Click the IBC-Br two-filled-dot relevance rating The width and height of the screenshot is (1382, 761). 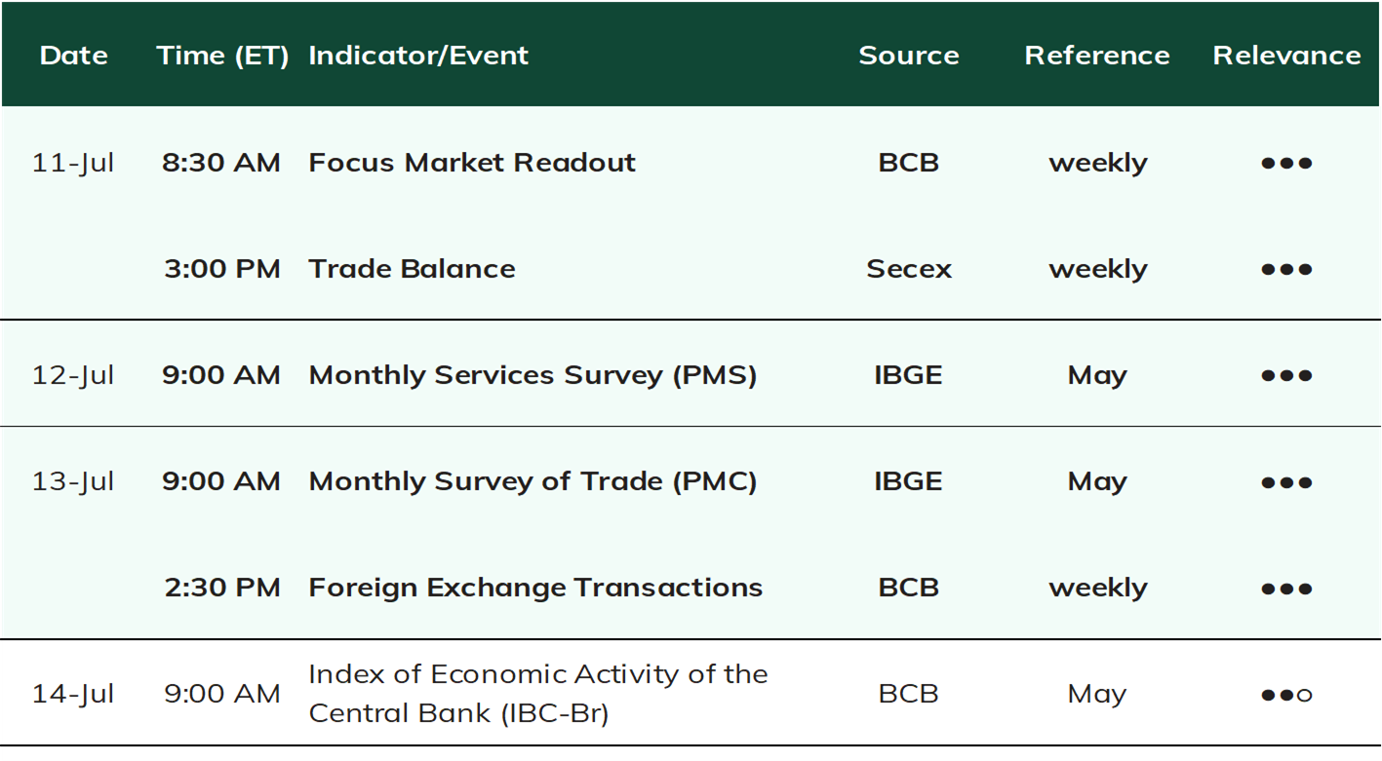click(x=1286, y=695)
